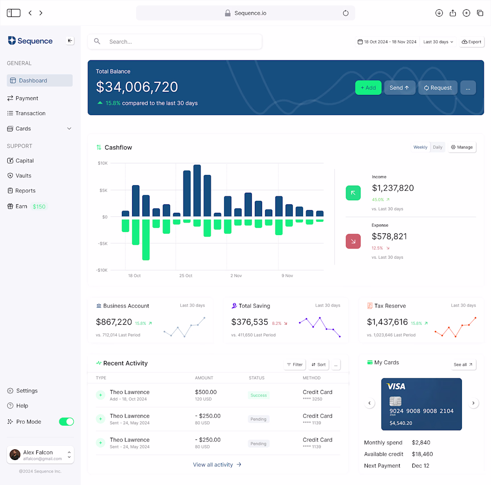Click the TYPE column header

point(101,378)
